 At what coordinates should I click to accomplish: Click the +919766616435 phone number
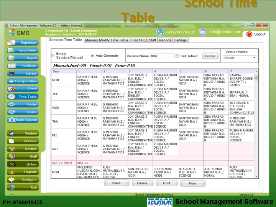click(180, 32)
